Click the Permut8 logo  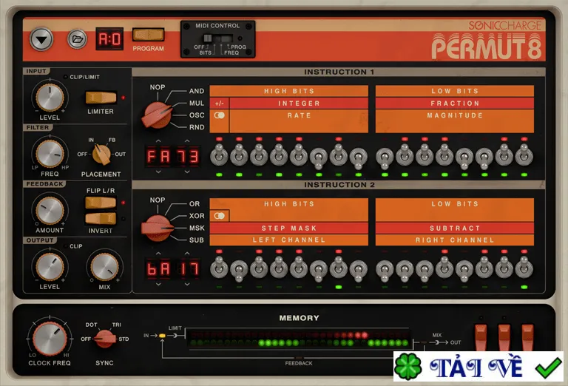point(487,47)
